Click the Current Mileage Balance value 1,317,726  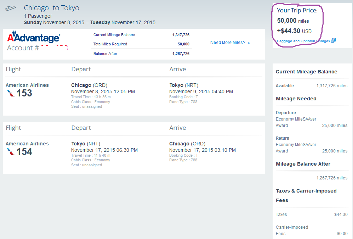point(181,35)
